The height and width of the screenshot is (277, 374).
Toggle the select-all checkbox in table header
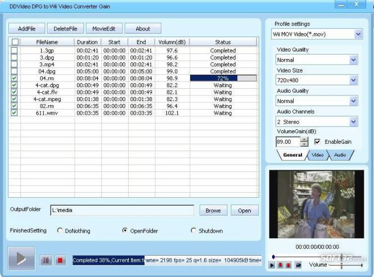click(x=15, y=42)
